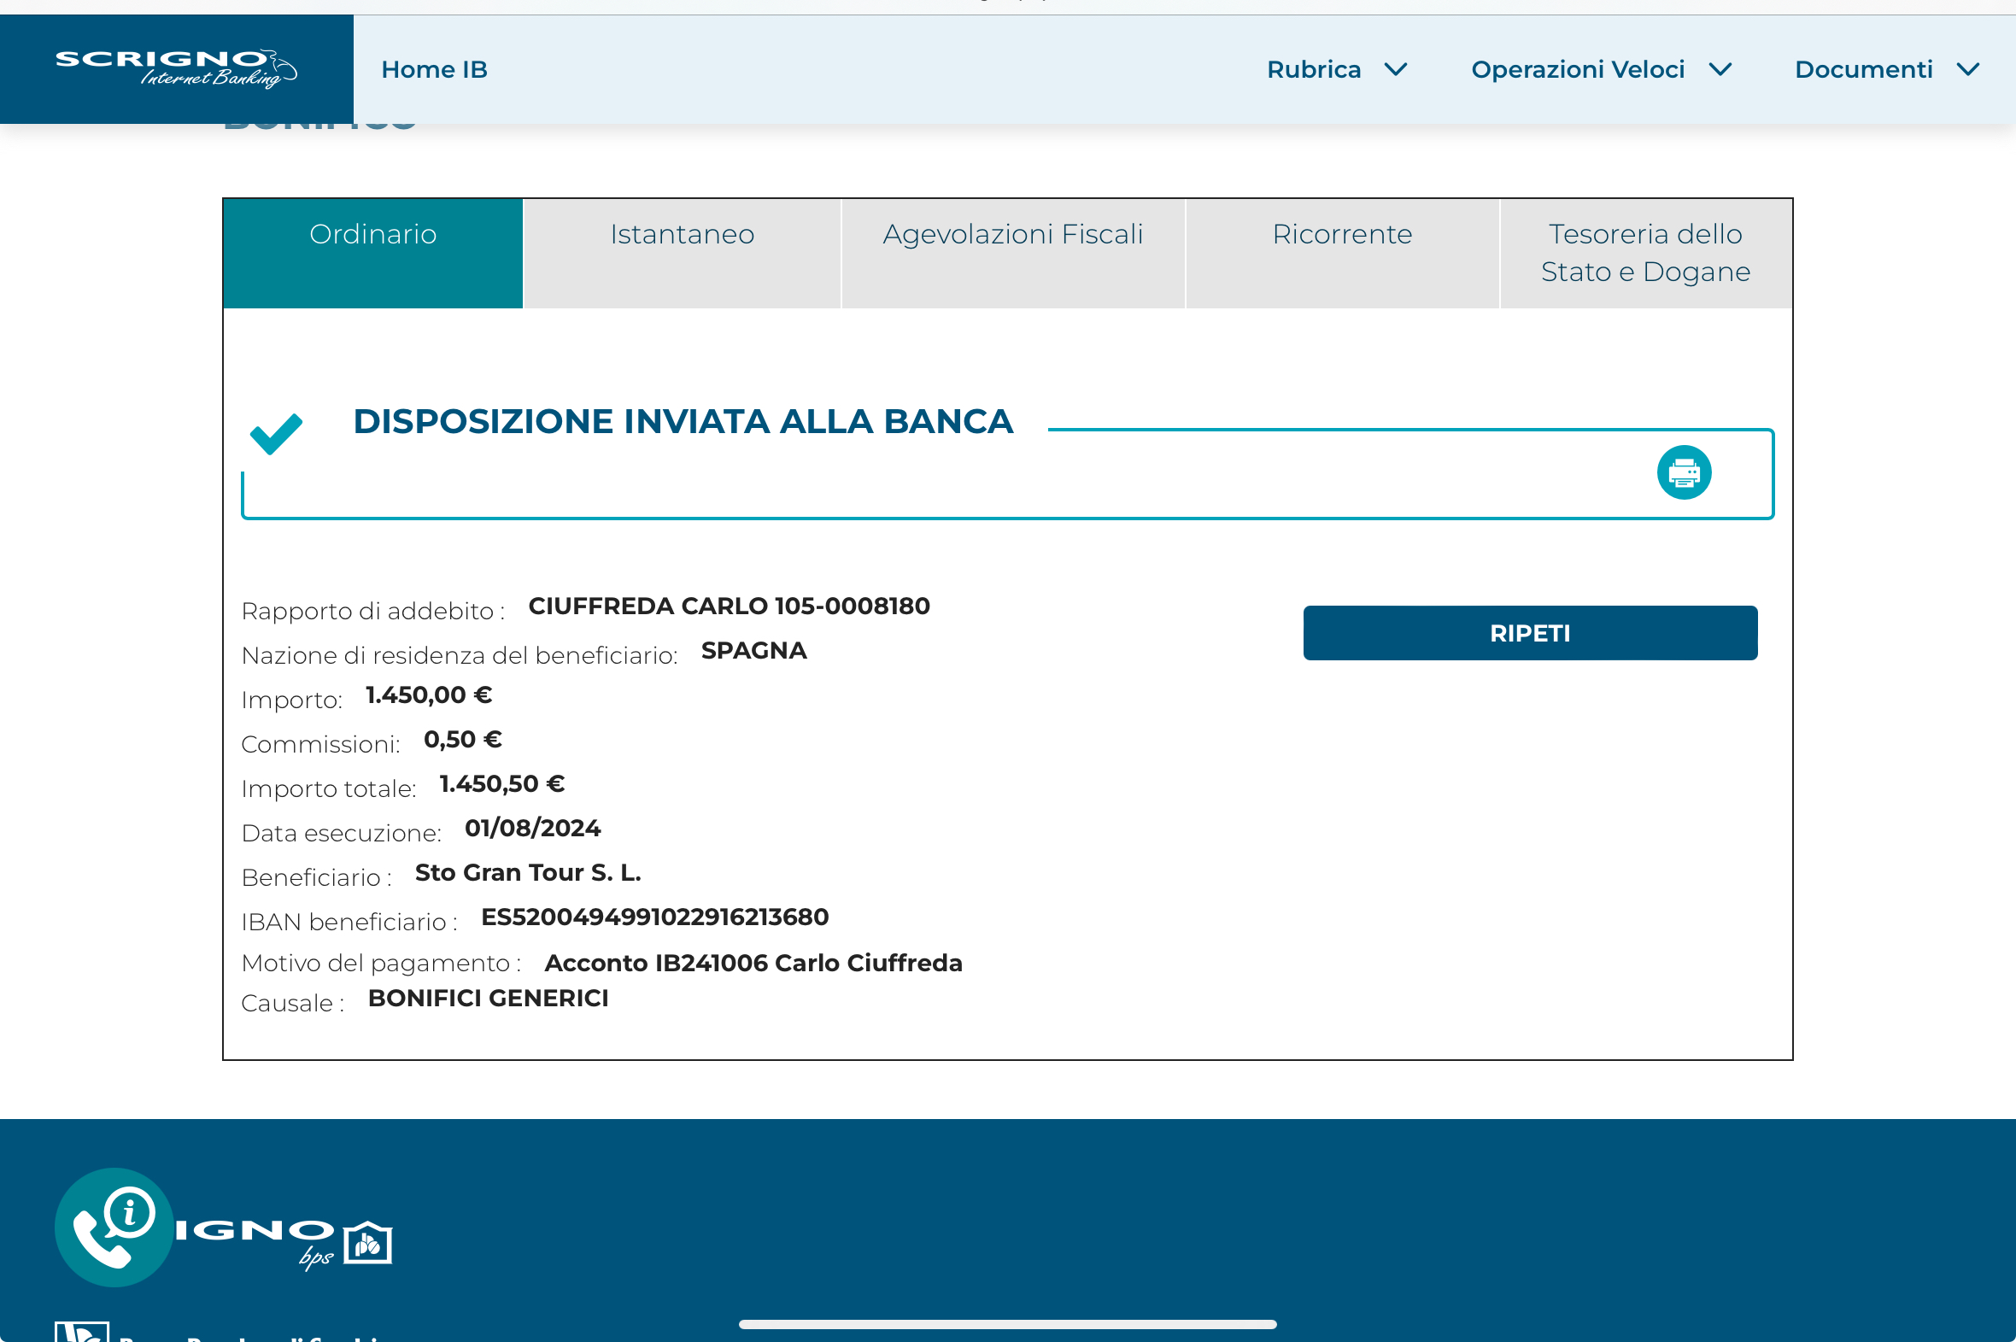Expand the Documenti dropdown menu
Image resolution: width=2016 pixels, height=1342 pixels.
coord(1887,69)
